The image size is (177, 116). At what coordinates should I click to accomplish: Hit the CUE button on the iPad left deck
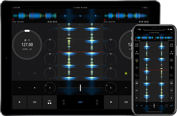[x=35, y=102]
